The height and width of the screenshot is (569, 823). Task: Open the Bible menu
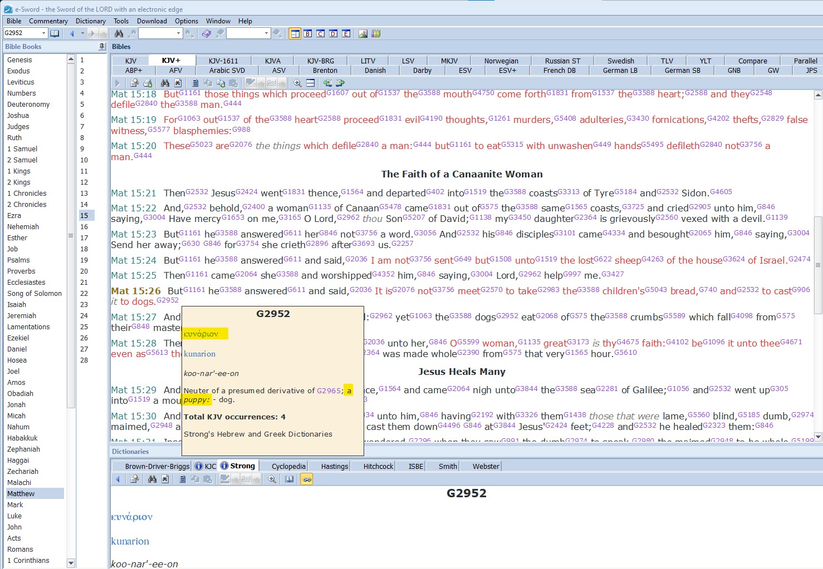pos(14,21)
